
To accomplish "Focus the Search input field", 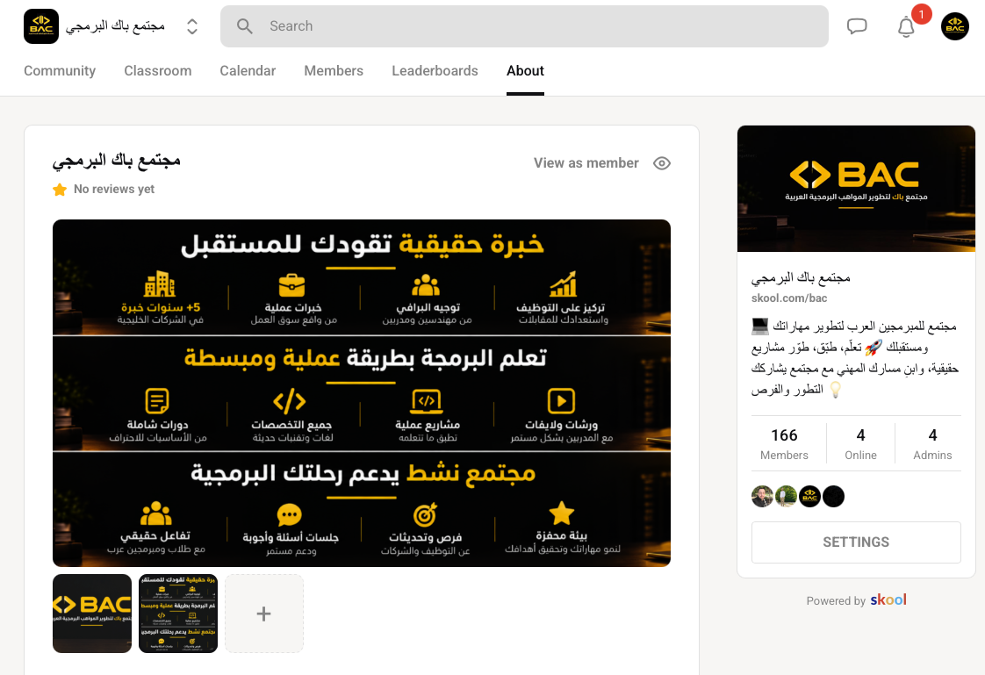I will 524,26.
